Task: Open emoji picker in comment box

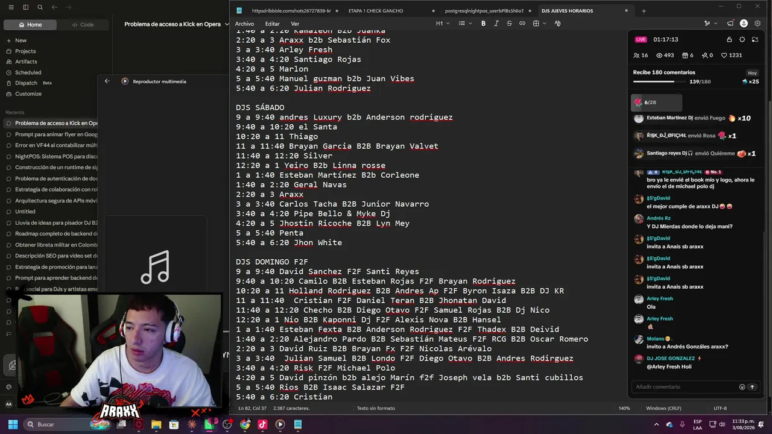Action: 742,387
